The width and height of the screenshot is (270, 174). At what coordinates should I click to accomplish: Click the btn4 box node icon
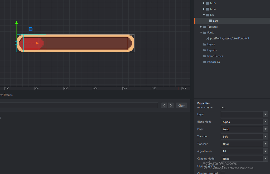coord(207,9)
